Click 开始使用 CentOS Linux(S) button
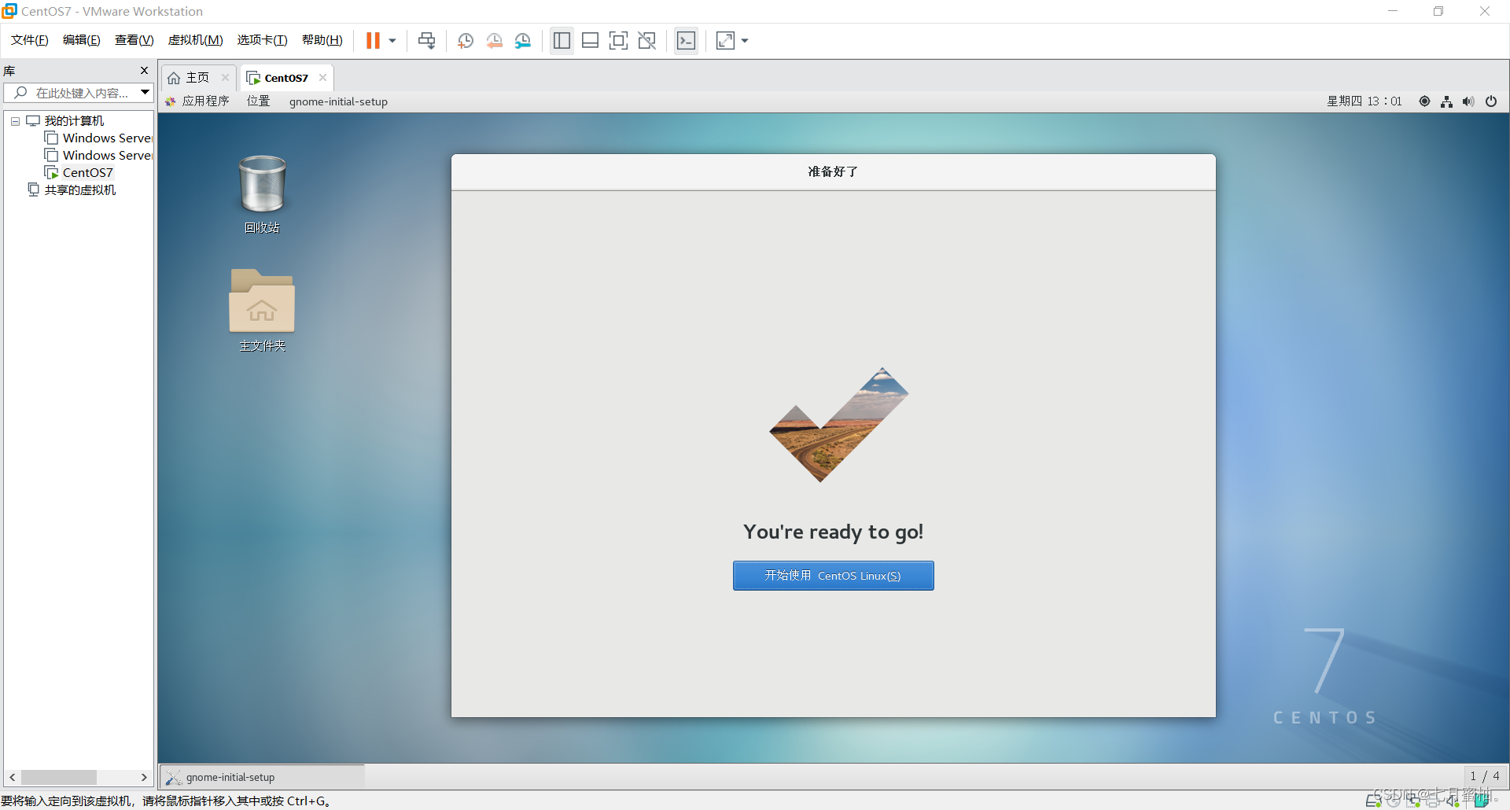 pos(833,576)
